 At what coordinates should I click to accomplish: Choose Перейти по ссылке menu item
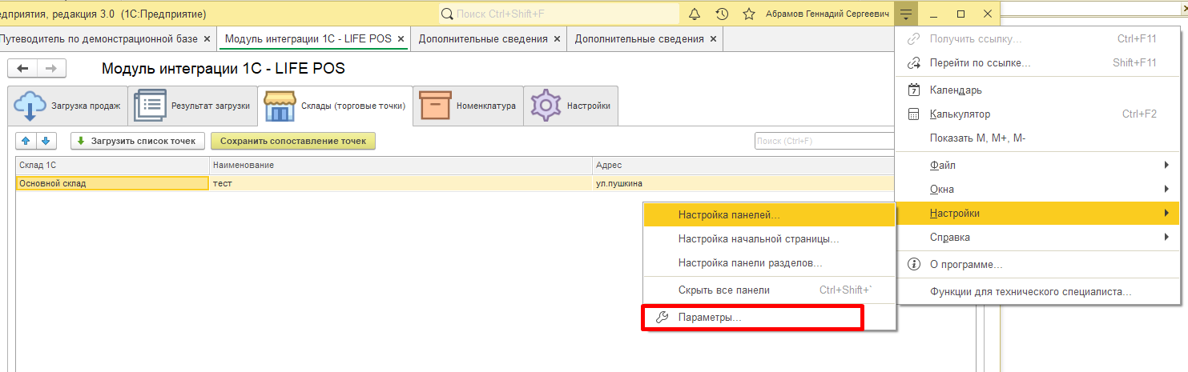(1037, 62)
